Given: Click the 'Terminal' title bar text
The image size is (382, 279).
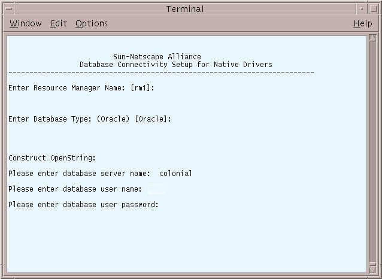Looking at the screenshot, I should pyautogui.click(x=185, y=9).
